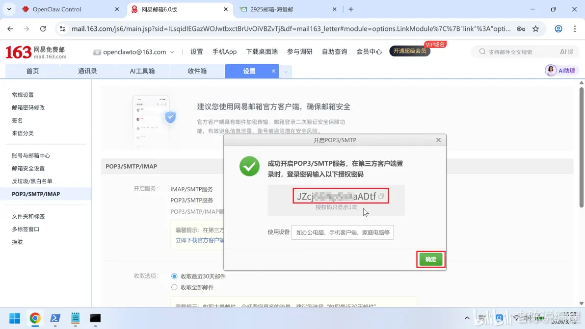Open 文件夹和标签 in the sidebar
Viewport: 585px width, 329px height.
click(x=28, y=216)
